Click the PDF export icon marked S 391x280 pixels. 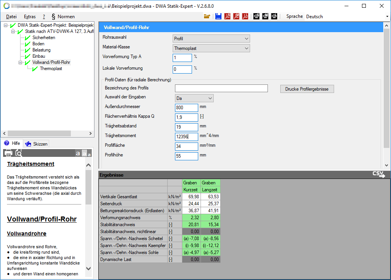(x=227, y=16)
